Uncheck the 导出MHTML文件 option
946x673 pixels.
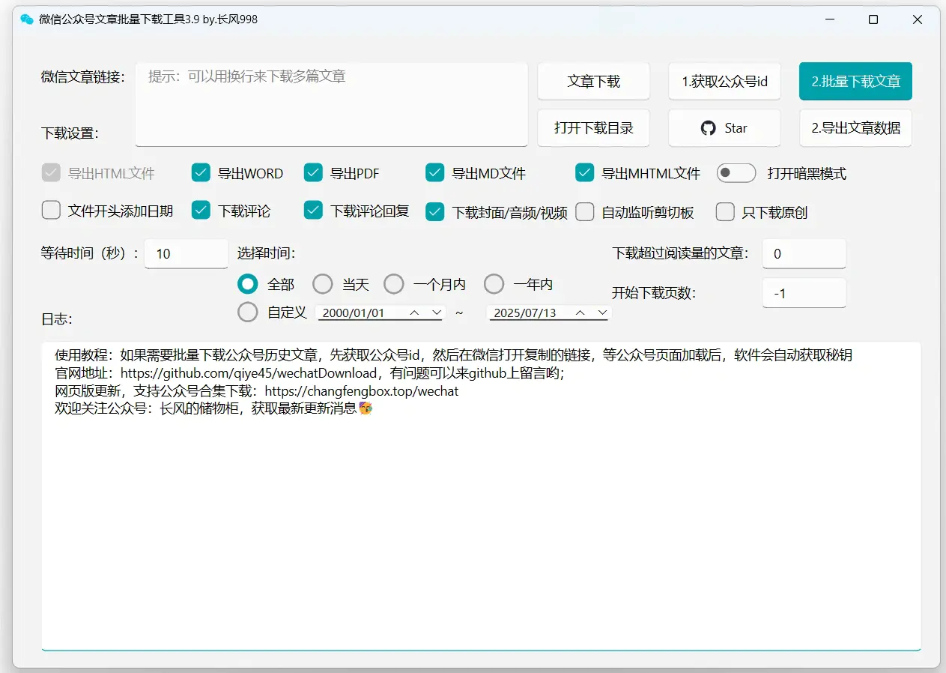click(x=584, y=172)
